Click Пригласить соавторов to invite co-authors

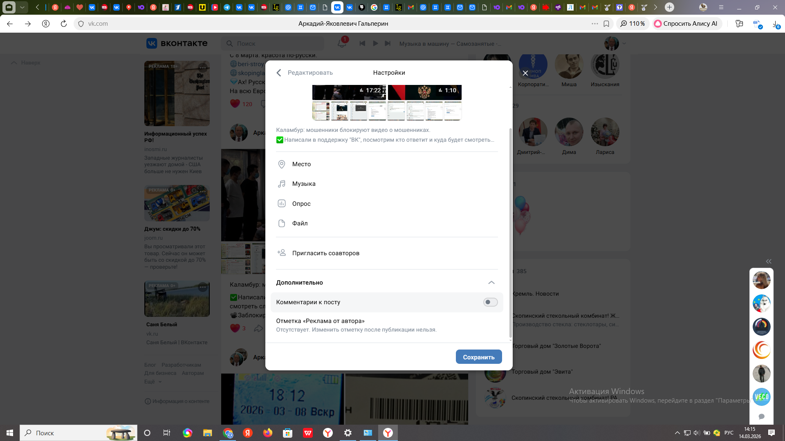[325, 253]
